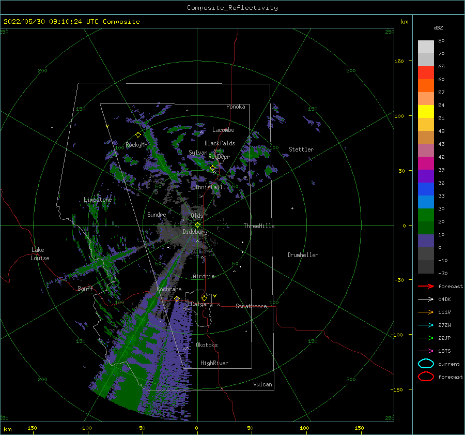Click the white asterisk marker above Limestone
The height and width of the screenshot is (435, 465).
[x=98, y=195]
